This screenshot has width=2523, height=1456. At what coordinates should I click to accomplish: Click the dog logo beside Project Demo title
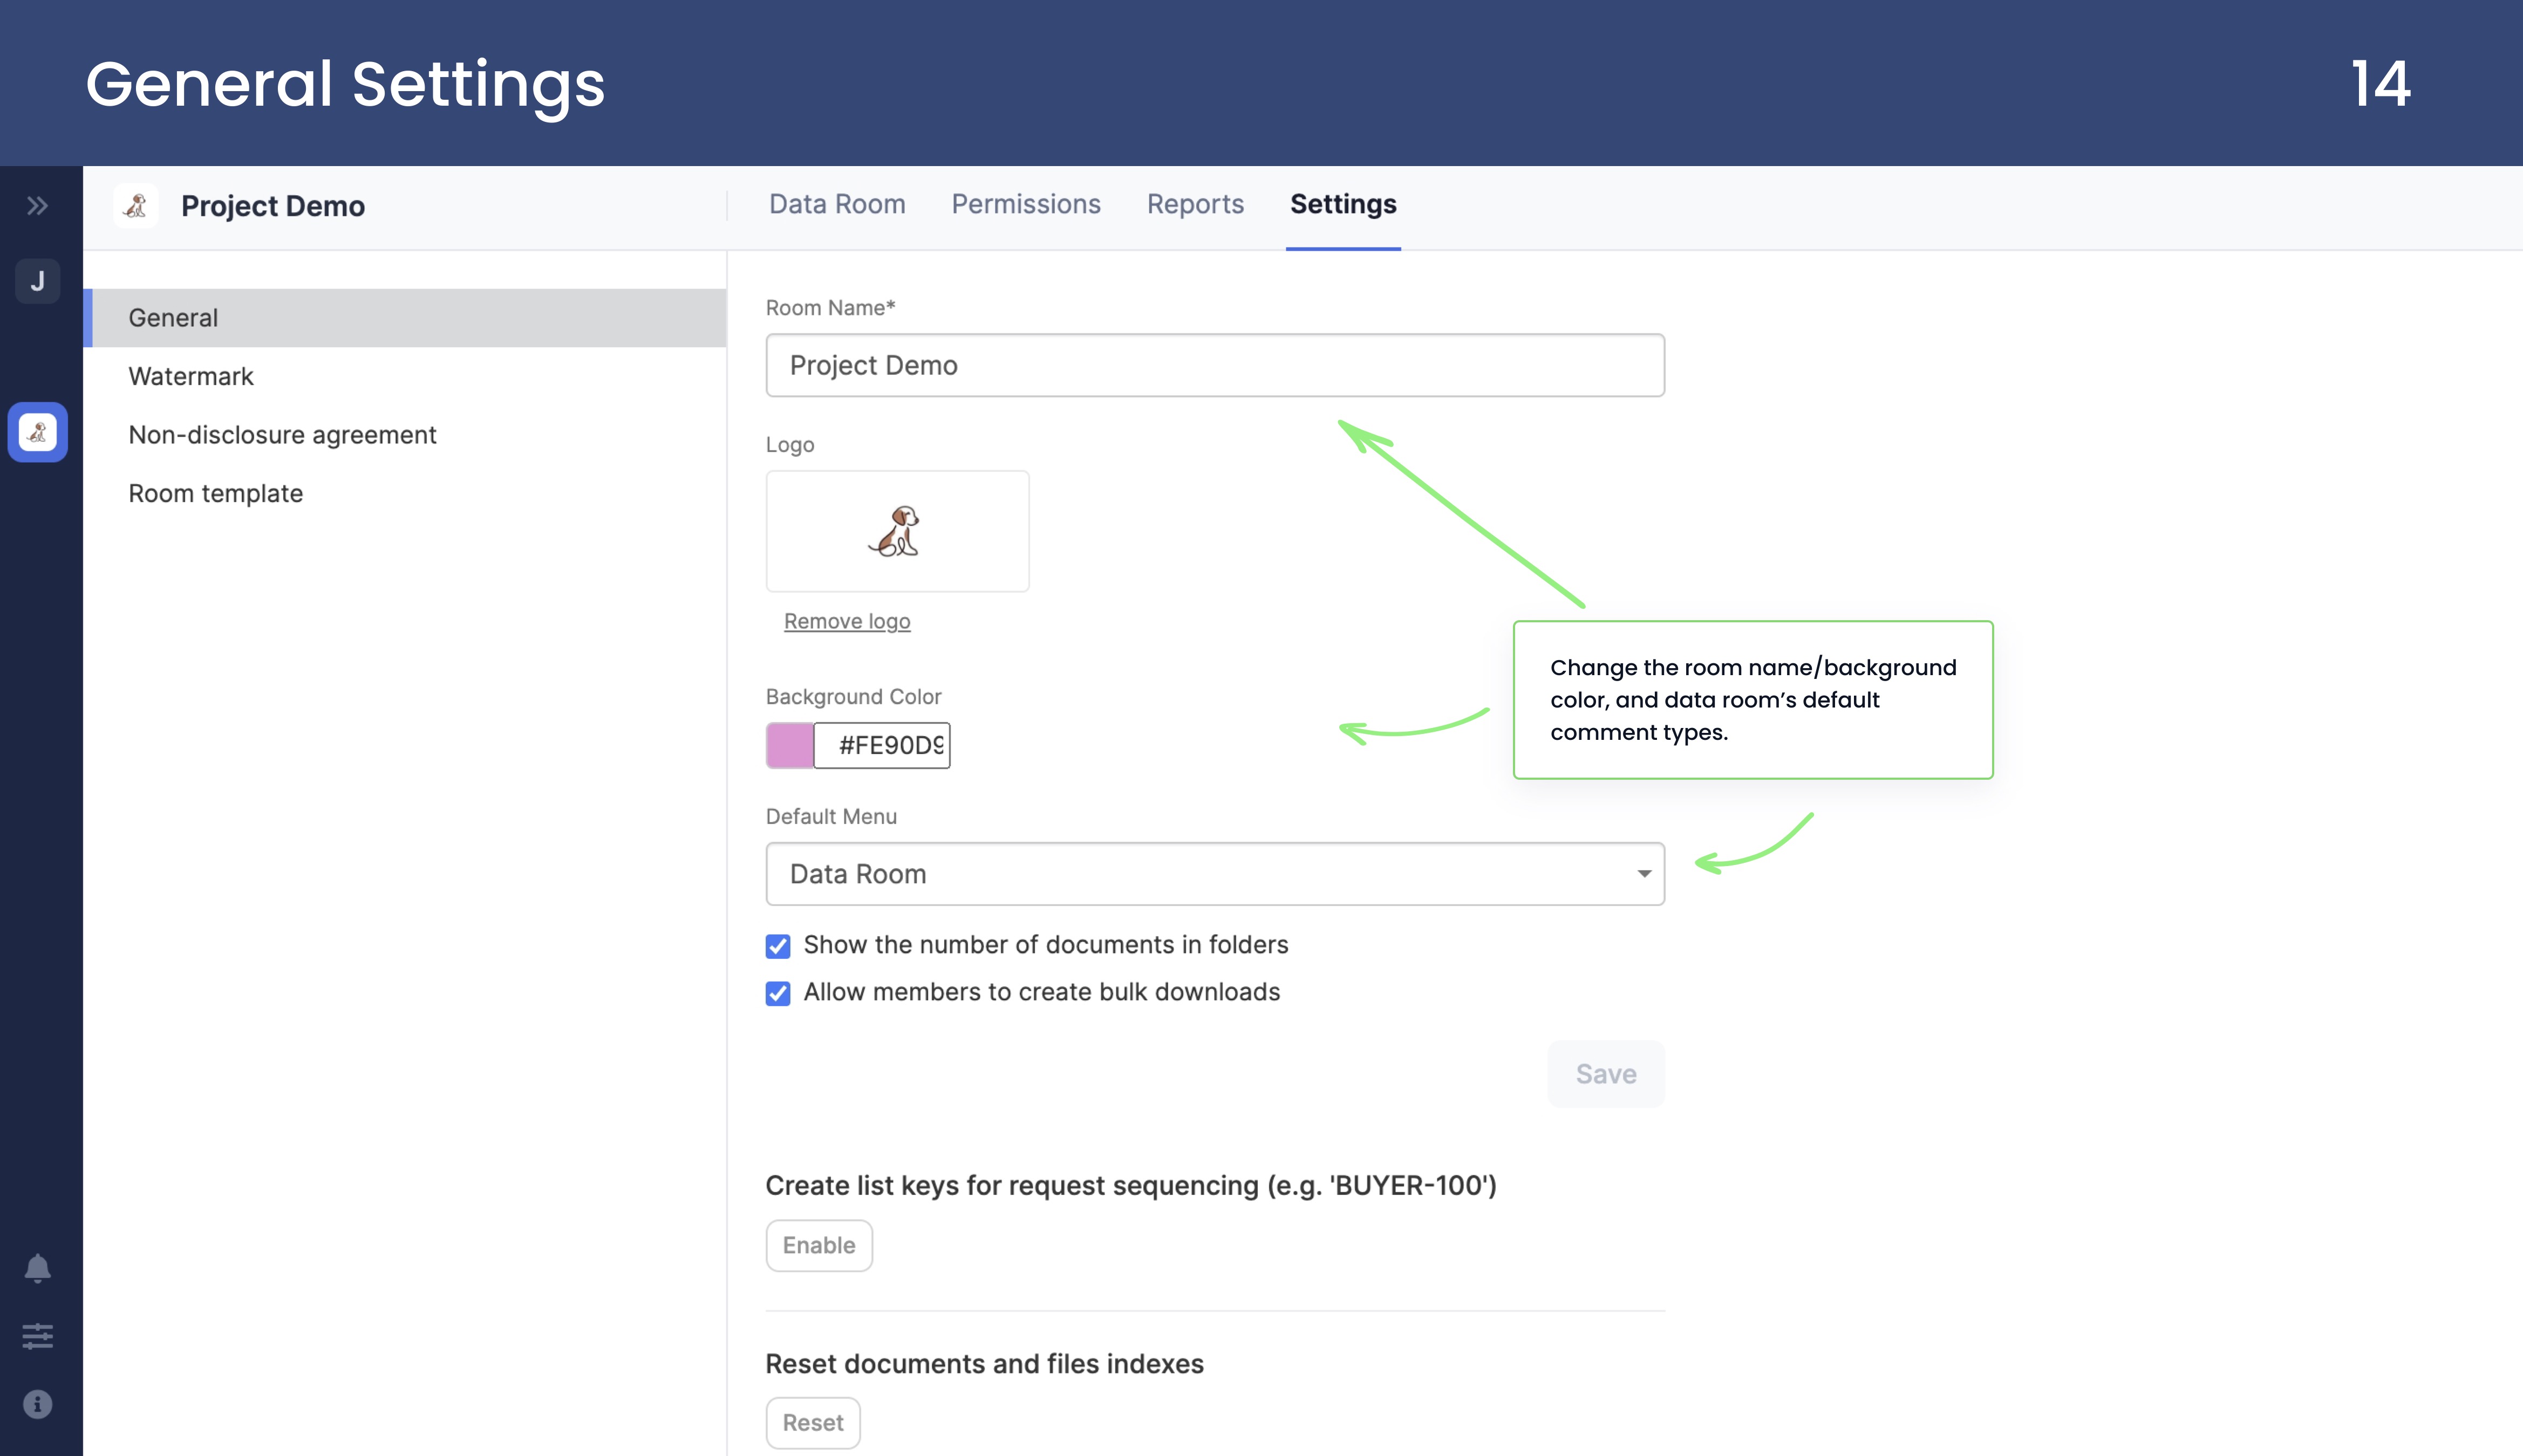click(x=136, y=206)
